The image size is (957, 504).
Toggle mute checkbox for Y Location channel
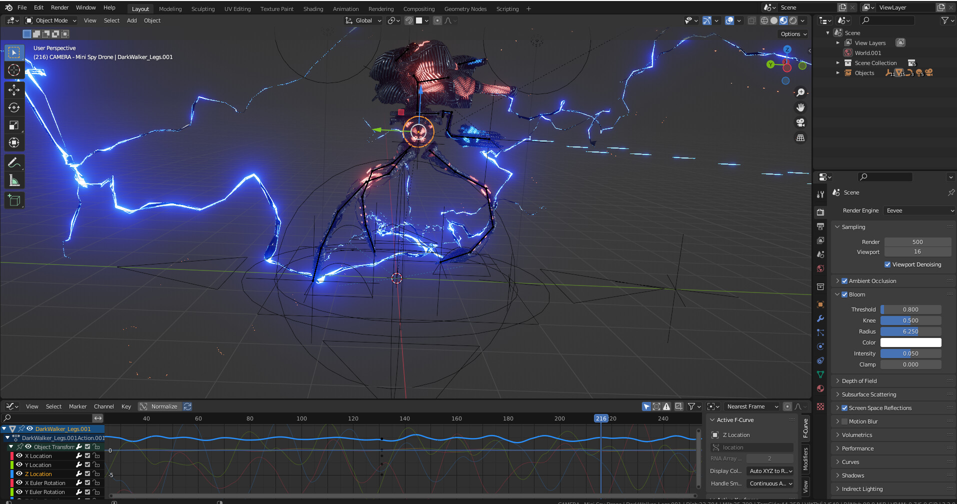[87, 464]
